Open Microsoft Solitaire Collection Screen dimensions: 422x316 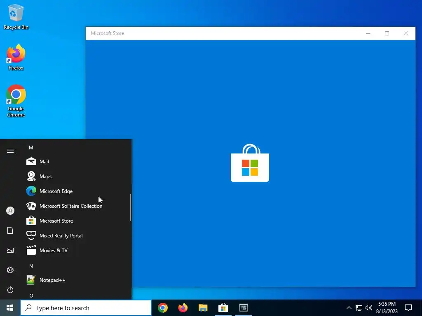point(77,206)
